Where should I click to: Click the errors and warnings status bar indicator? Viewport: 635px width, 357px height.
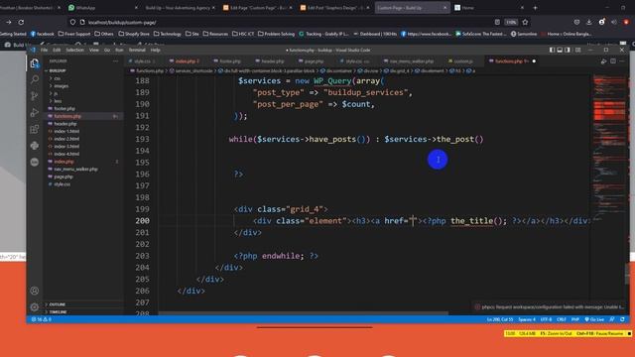(42, 319)
